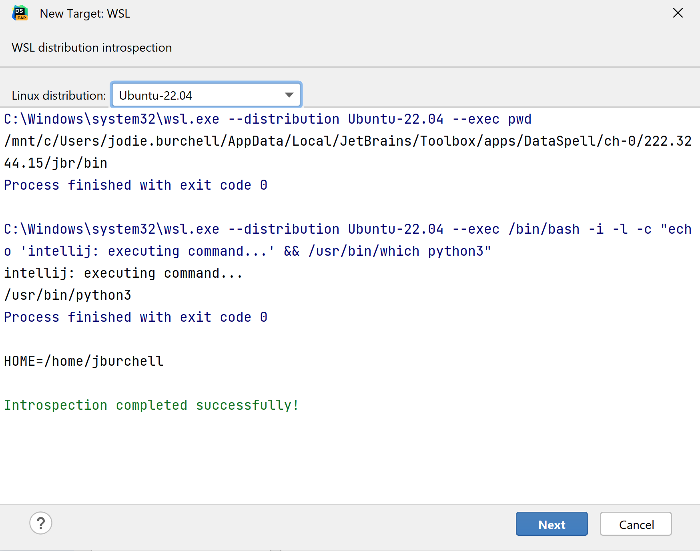This screenshot has width=700, height=551.
Task: Open the Linux distribution dropdown arrow
Action: tap(289, 95)
